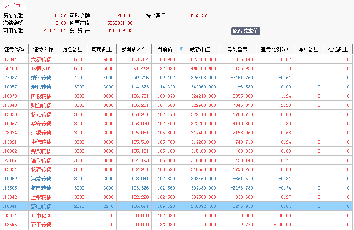Click the 盈亏比例(%) column header
This screenshot has height=230, width=354.
274,49
